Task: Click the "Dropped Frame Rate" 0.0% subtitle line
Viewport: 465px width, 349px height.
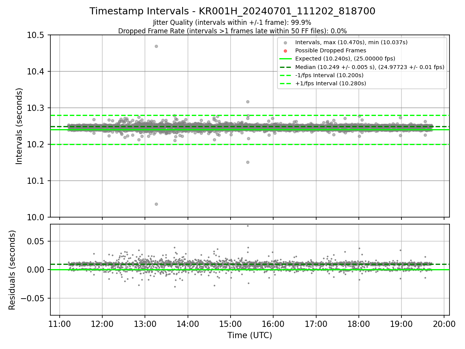Action: coord(232,31)
